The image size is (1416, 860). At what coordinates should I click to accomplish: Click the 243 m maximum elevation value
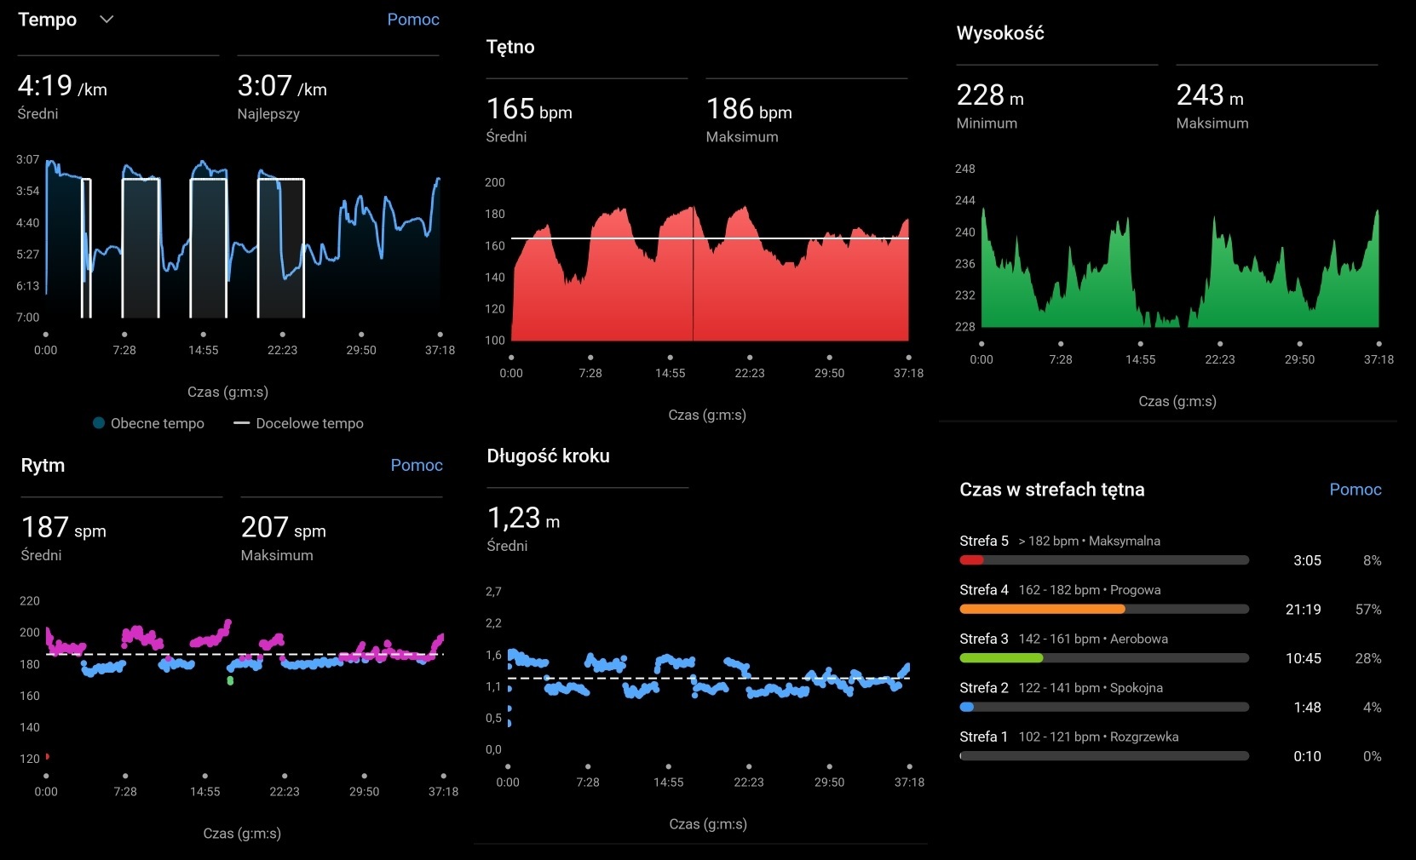point(1209,96)
